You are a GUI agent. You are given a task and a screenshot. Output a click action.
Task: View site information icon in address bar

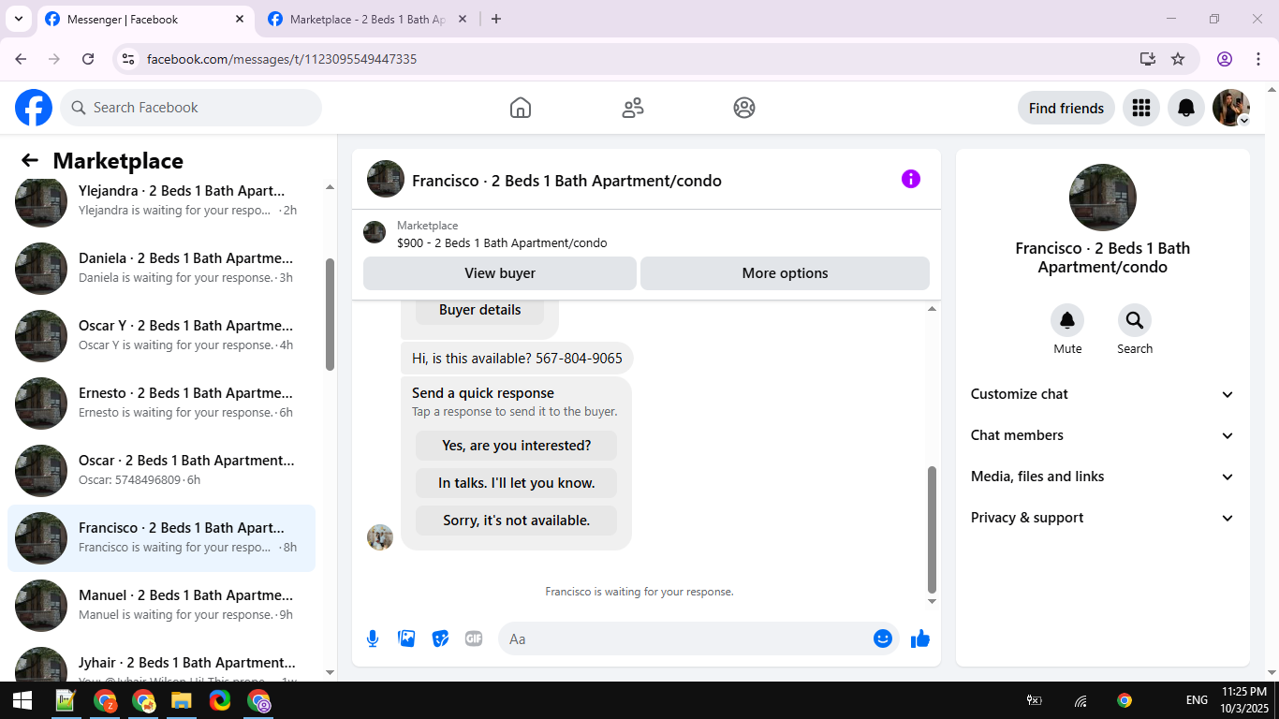(x=129, y=59)
